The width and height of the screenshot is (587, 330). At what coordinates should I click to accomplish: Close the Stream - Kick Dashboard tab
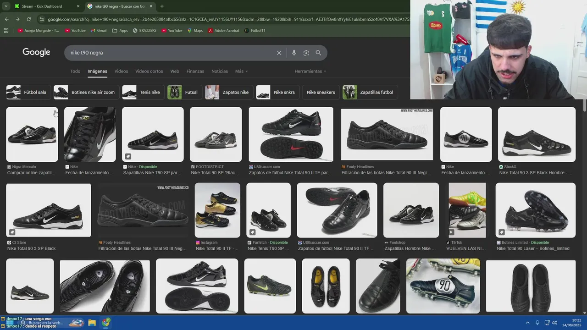click(78, 6)
